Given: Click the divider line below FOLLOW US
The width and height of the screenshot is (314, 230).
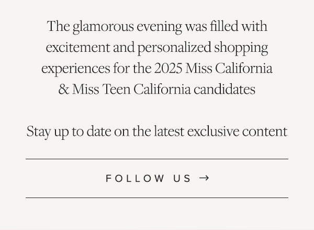Looking at the screenshot, I should (157, 198).
